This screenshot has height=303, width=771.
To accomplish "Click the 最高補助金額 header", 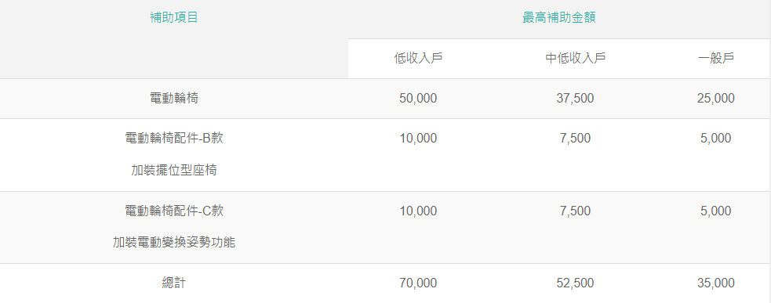I will tap(559, 18).
